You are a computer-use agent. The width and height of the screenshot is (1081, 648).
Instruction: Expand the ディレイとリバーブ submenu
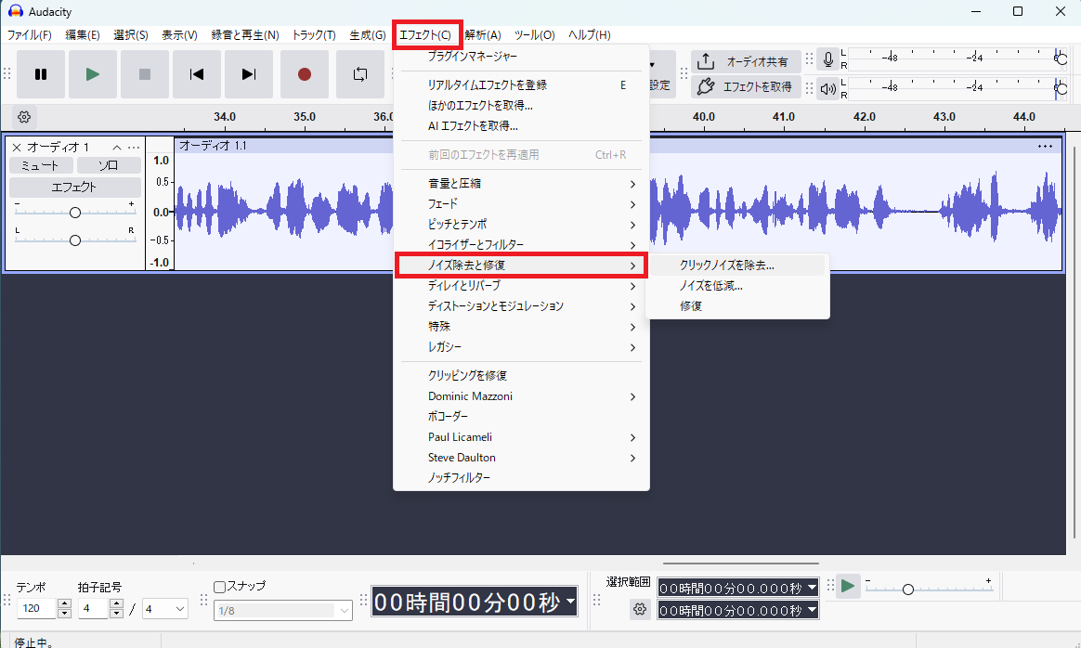coord(521,285)
